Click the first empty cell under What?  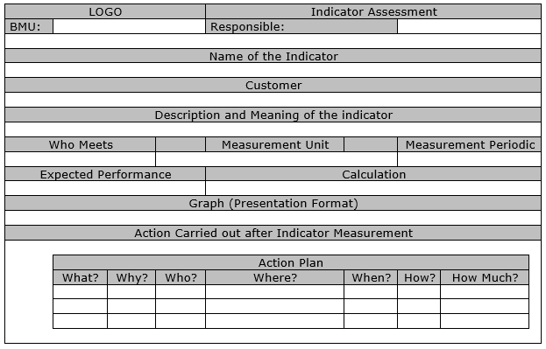(x=80, y=291)
